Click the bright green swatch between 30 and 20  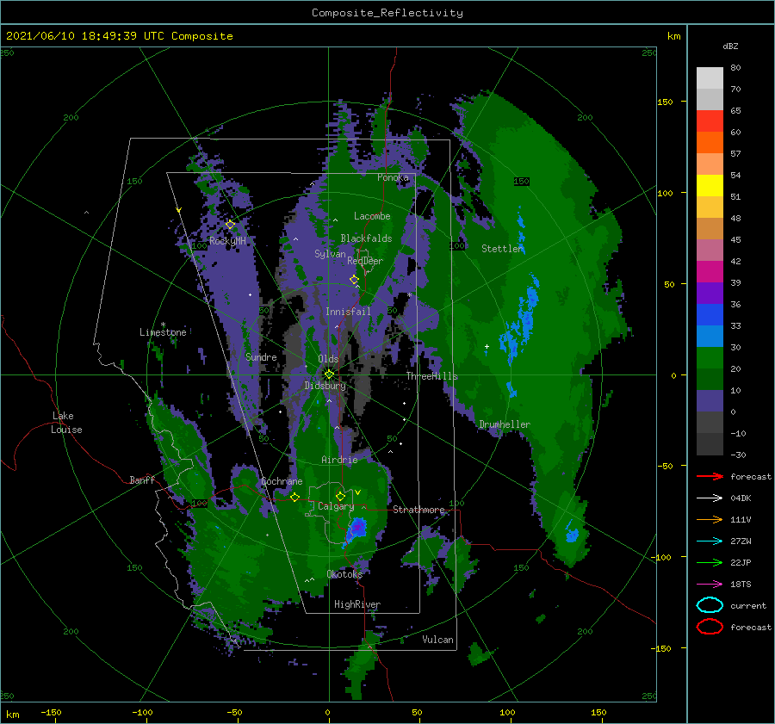[710, 358]
